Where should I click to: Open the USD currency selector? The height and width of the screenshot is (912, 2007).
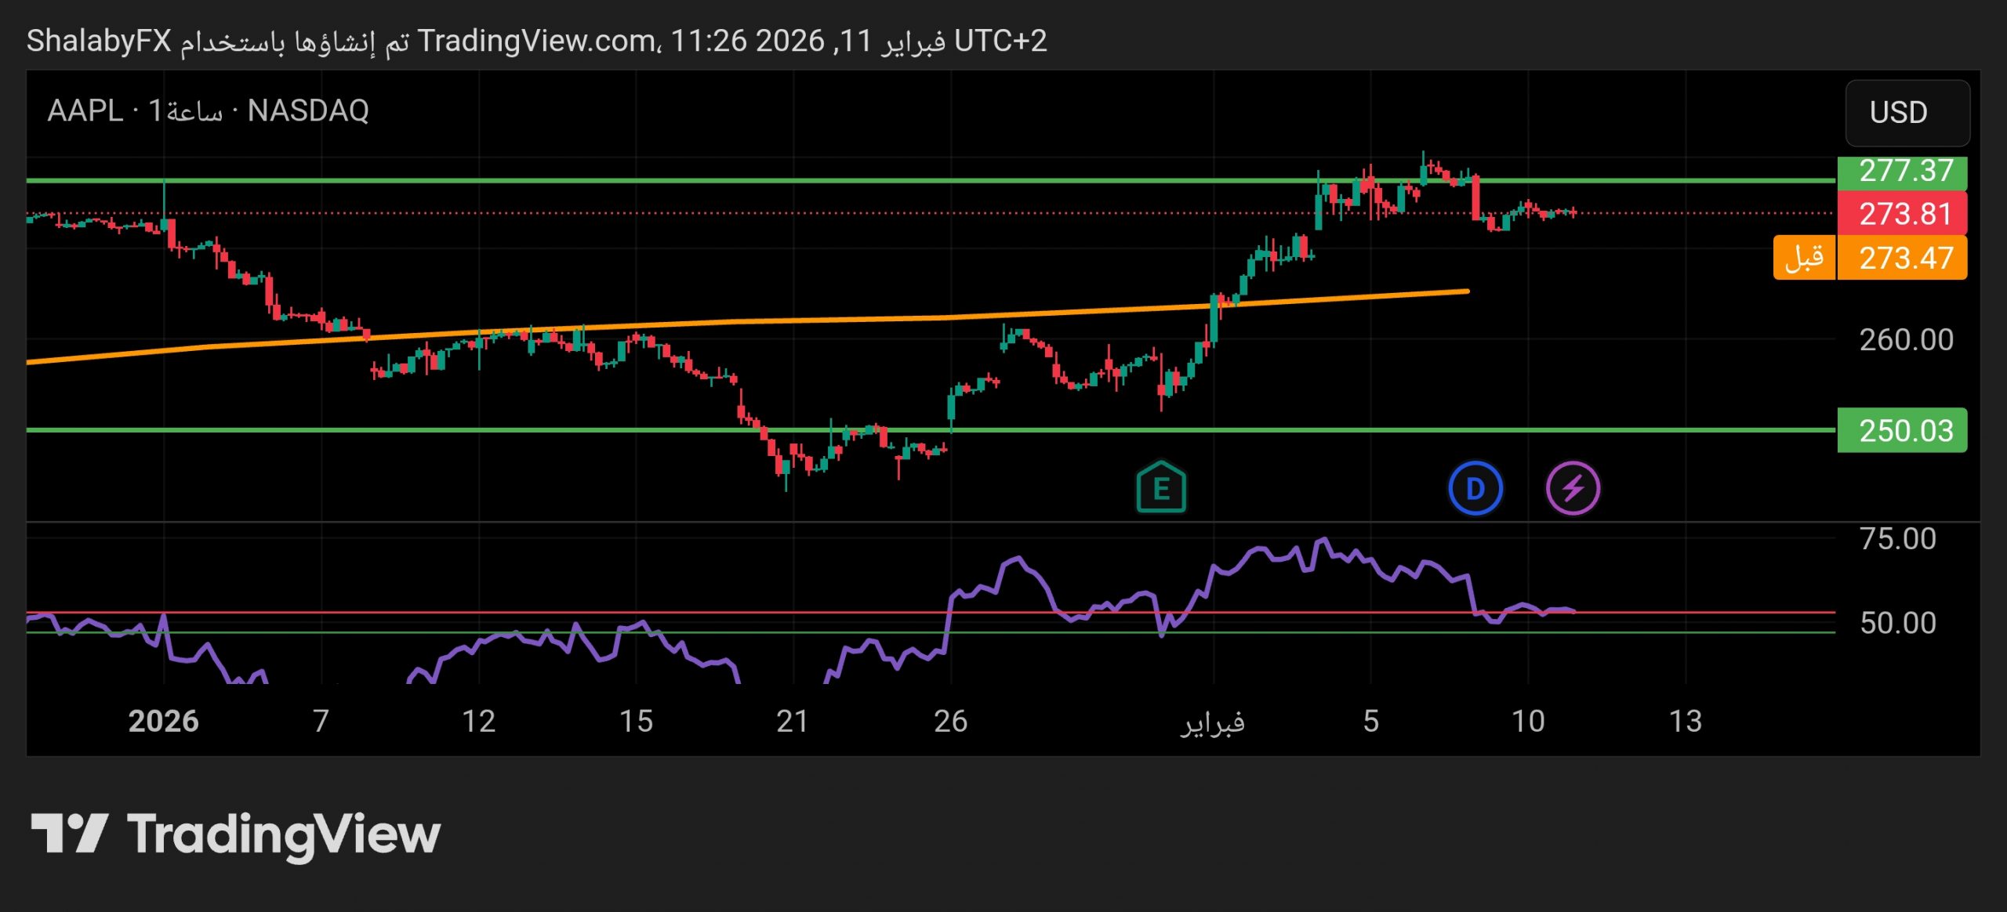(1907, 113)
